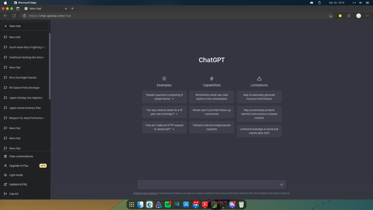Open the Respect for Adult Performers chat
The height and width of the screenshot is (210, 373).
(25, 118)
